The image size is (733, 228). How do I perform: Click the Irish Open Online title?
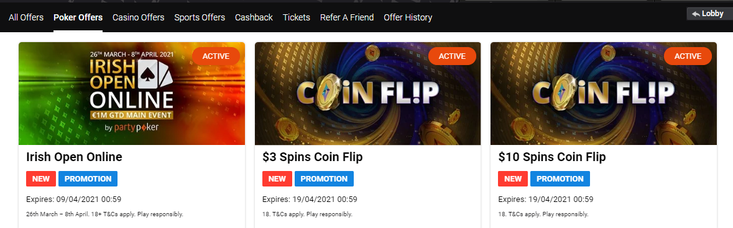pyautogui.click(x=74, y=157)
